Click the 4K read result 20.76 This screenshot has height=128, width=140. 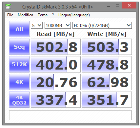[x=56, y=82]
